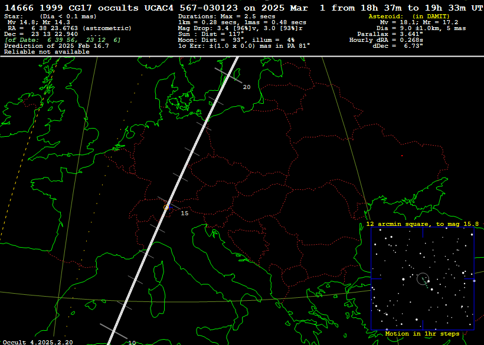484x345 pixels.
Task: Click yellow 'Asteroid: (in DAMIT)' heading
Action: (409, 17)
